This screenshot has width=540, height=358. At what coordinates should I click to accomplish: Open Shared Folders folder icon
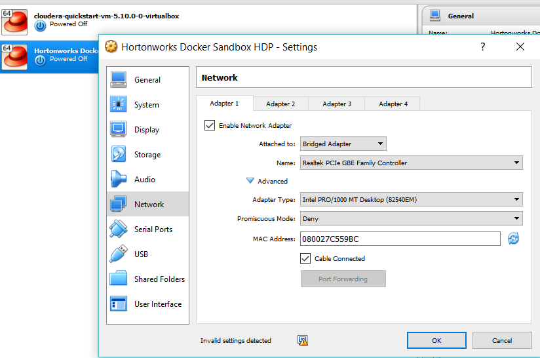pyautogui.click(x=119, y=279)
